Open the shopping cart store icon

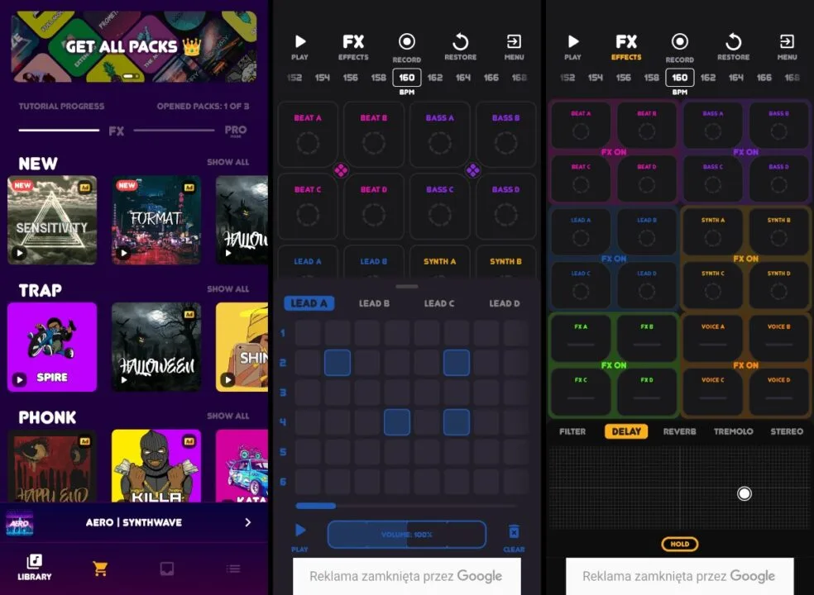pos(100,569)
